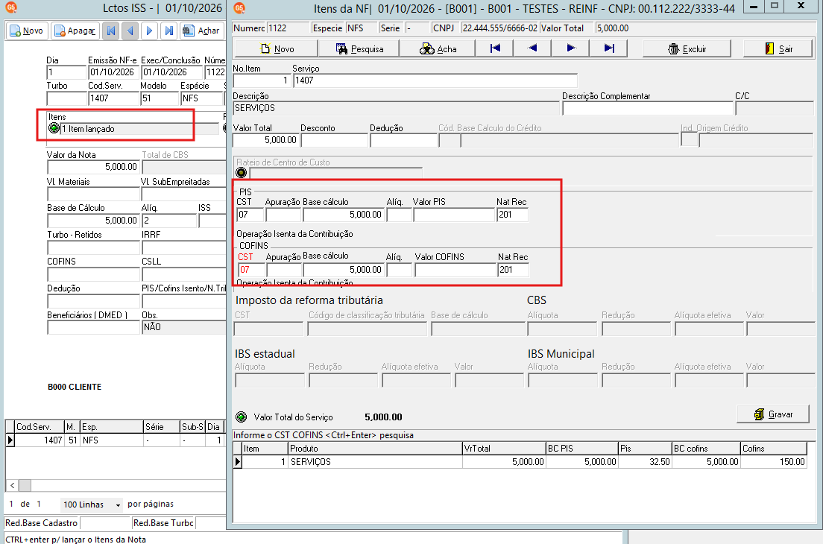Go to next item in Itens da NF
823x544 pixels.
[x=570, y=48]
